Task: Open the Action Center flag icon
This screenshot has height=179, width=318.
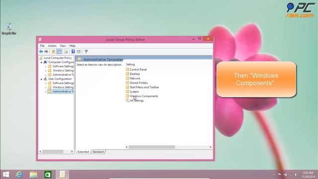Action: (279, 175)
